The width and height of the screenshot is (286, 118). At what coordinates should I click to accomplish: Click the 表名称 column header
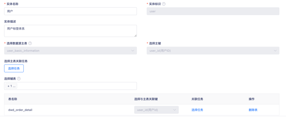[13, 99]
